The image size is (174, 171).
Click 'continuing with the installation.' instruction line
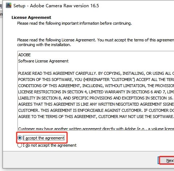(x=44, y=45)
